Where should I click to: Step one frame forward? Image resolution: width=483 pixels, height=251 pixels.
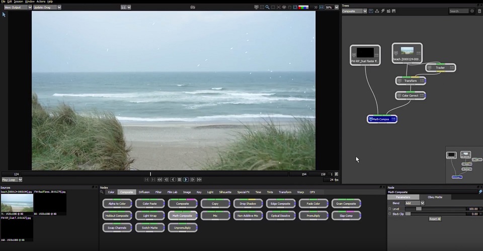click(x=193, y=180)
